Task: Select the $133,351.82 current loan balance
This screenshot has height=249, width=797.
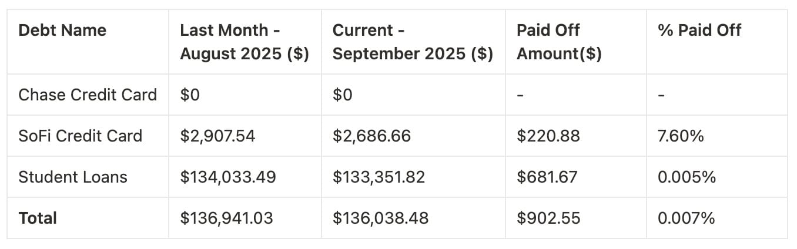Action: tap(379, 177)
